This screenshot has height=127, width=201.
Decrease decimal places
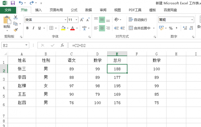click(x=191, y=28)
